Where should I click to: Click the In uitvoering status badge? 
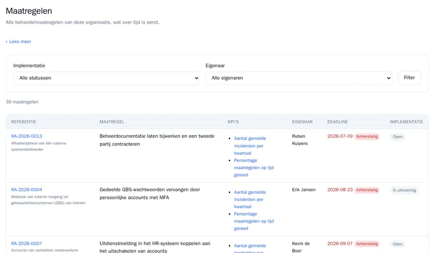(x=404, y=190)
